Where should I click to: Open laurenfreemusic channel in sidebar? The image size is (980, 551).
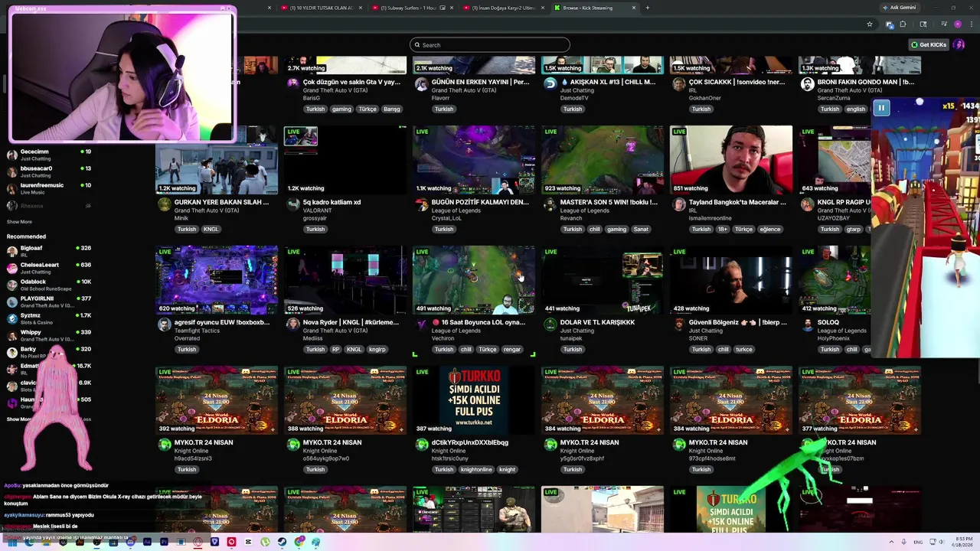tap(49, 188)
